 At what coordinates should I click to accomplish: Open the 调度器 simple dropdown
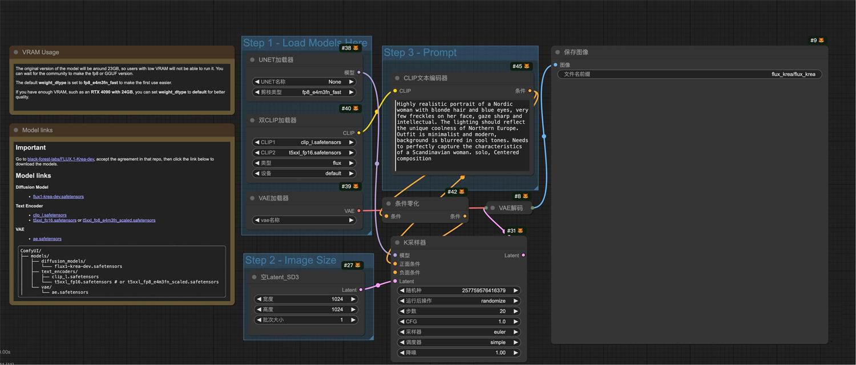click(x=459, y=342)
